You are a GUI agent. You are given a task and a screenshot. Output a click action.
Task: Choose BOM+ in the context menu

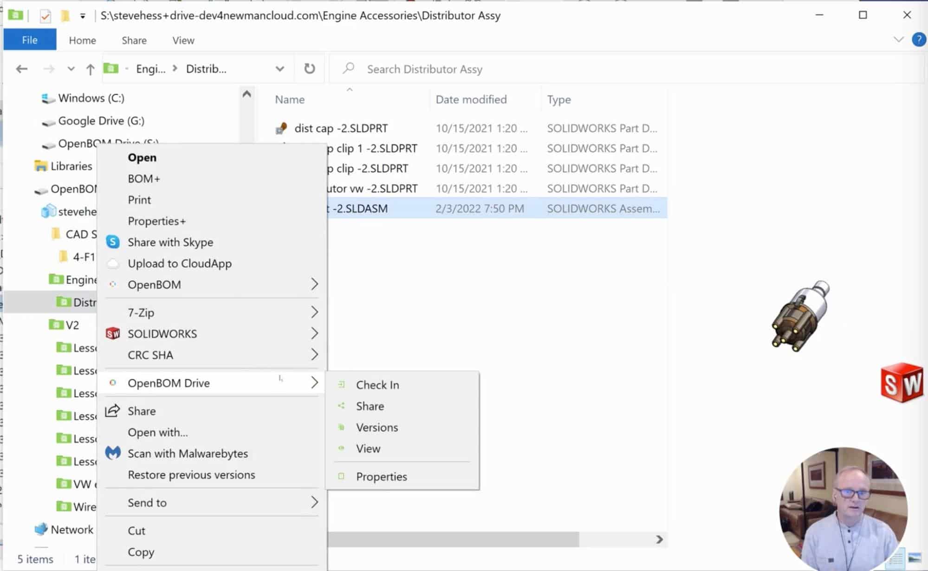[144, 179]
